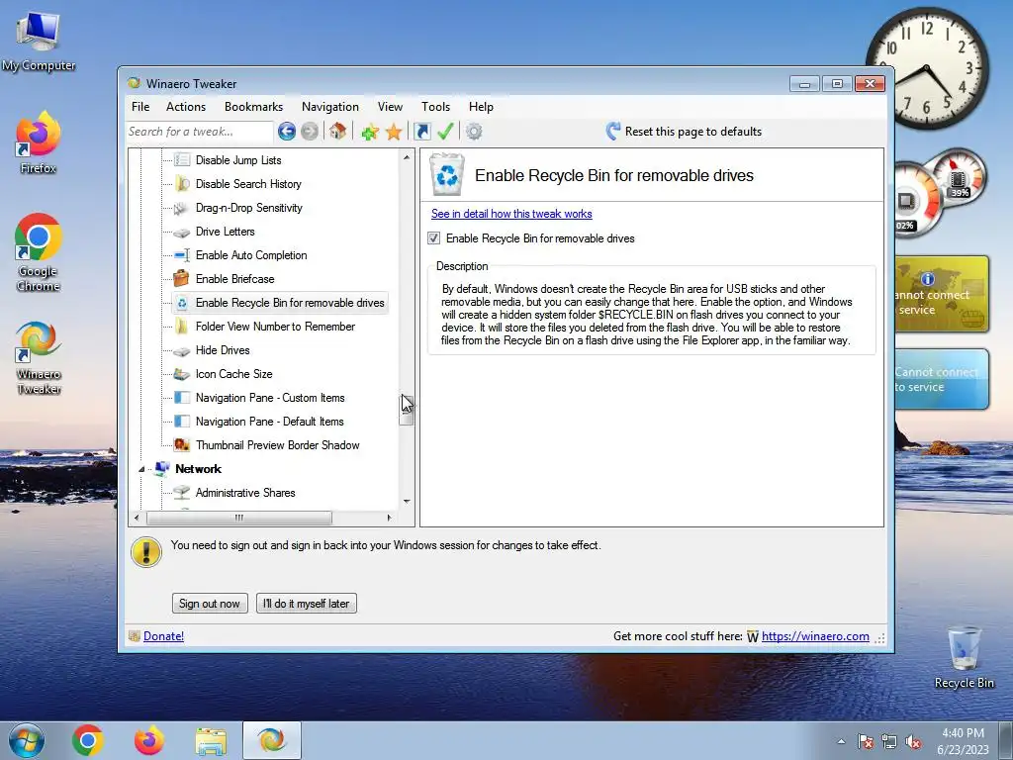Image resolution: width=1013 pixels, height=760 pixels.
Task: Select Folder View Number to Remember
Action: coord(275,327)
